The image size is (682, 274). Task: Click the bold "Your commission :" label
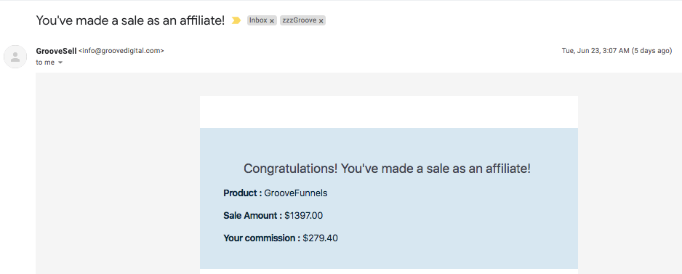[x=262, y=238]
